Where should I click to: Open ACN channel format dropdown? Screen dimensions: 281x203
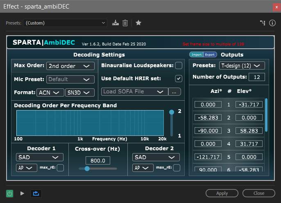50,92
